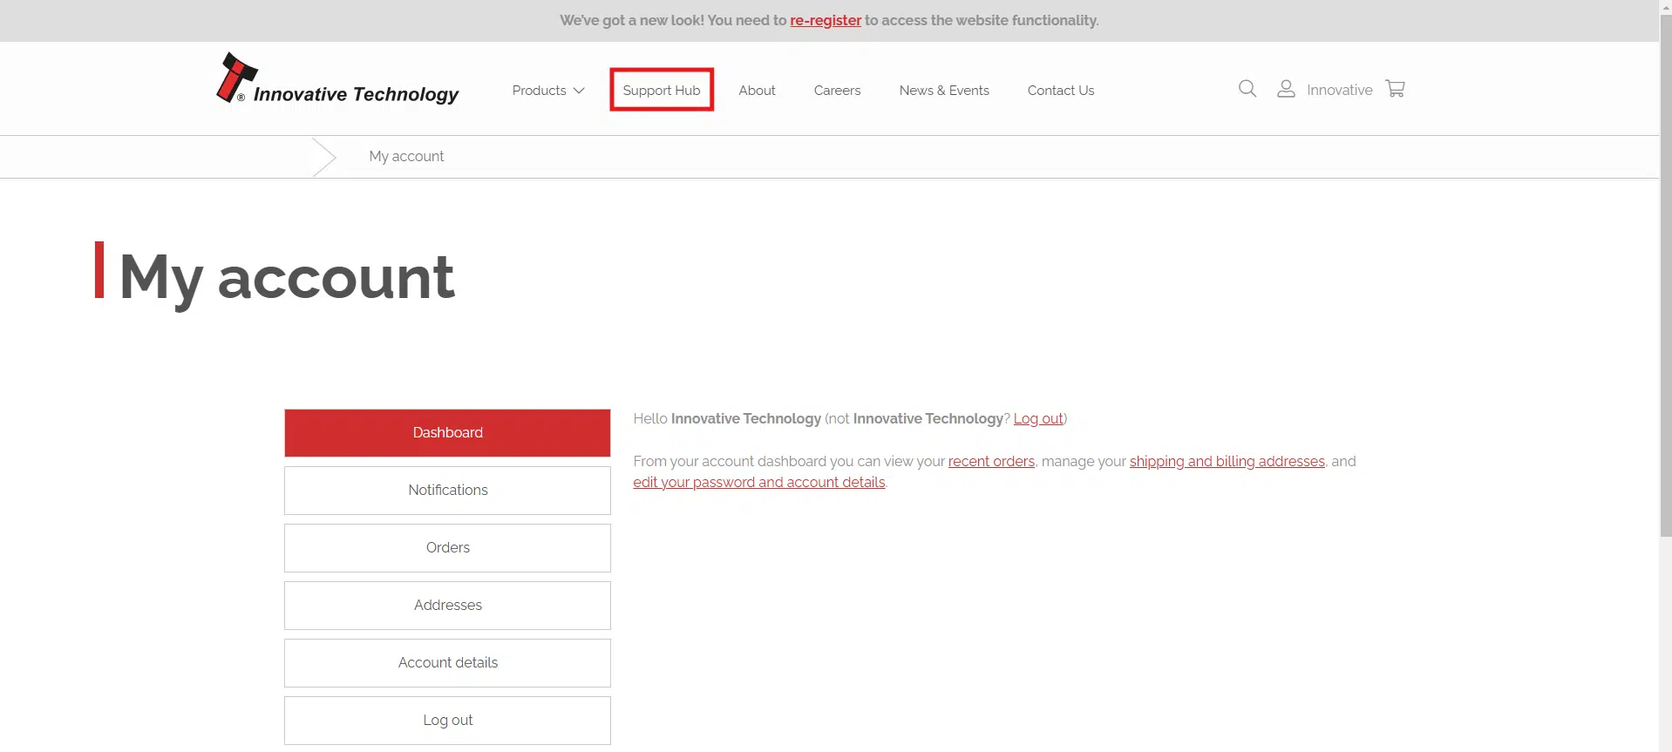Click the Innovative Technology logo
Screen dimensions: 1672x752
pos(337,80)
